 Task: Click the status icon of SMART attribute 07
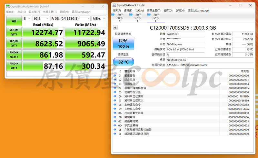tap(115, 100)
